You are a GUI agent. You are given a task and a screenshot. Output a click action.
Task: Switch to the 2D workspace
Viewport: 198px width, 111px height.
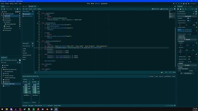[x=88, y=4]
